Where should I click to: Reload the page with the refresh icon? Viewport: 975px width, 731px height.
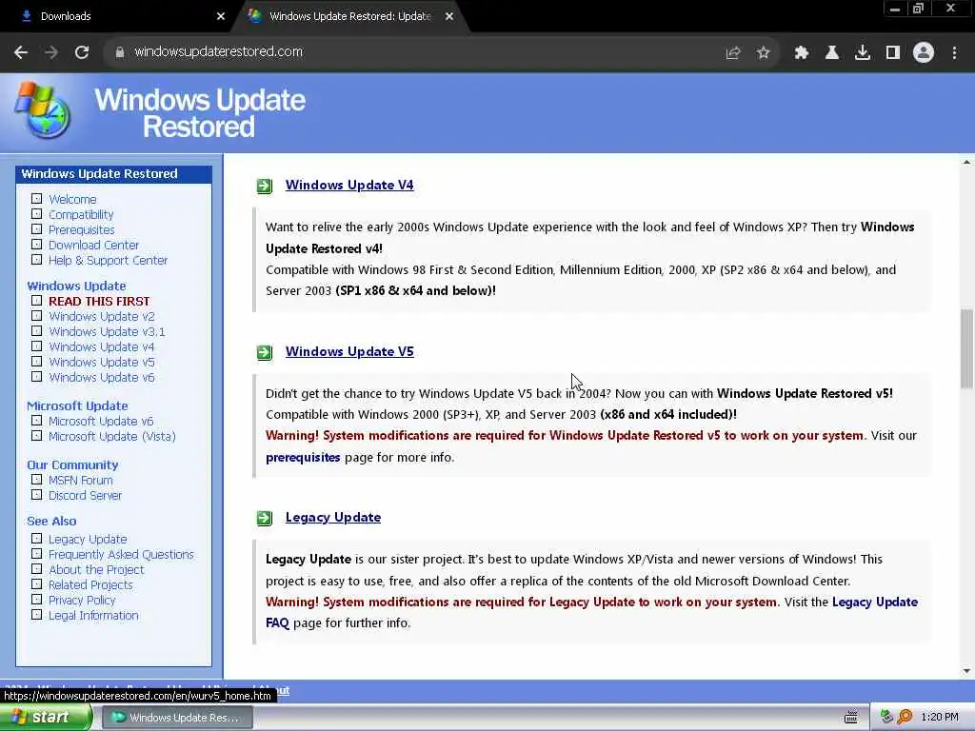tap(82, 52)
